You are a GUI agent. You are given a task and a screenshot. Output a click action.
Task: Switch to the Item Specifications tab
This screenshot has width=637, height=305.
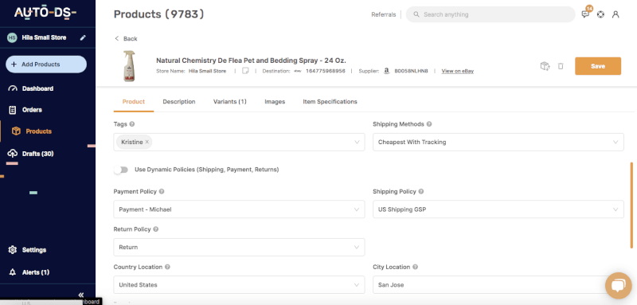330,101
